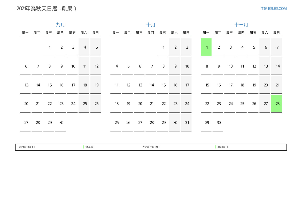Click November 30 date cell
Viewport: 302px width, 214px height.
pos(218,122)
